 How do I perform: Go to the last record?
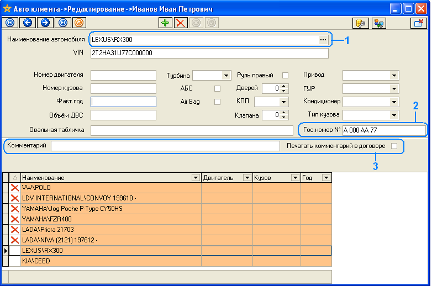(63, 23)
